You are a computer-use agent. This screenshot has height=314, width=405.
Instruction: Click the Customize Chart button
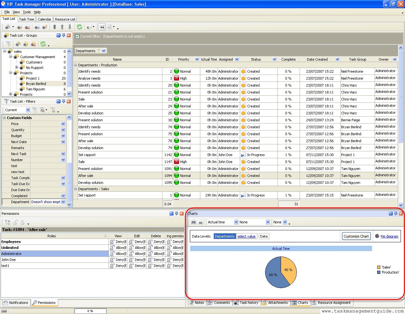click(x=356, y=236)
